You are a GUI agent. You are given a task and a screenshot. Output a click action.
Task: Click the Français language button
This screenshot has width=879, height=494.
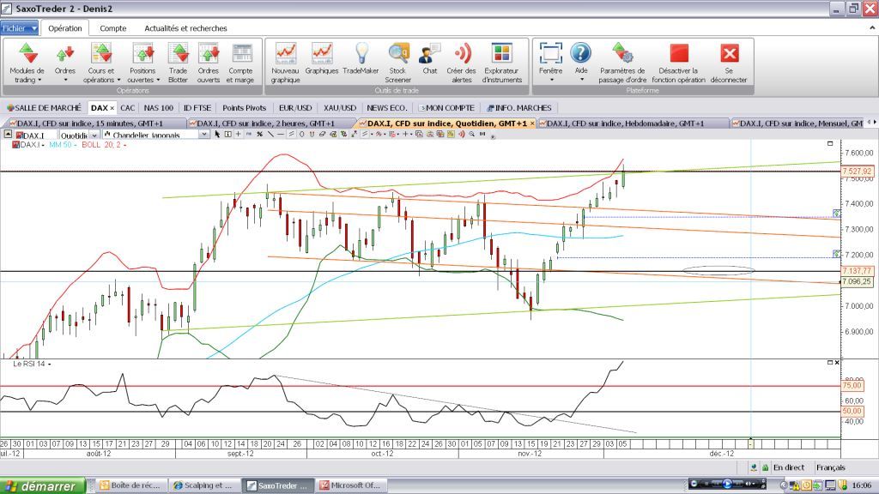pyautogui.click(x=831, y=467)
